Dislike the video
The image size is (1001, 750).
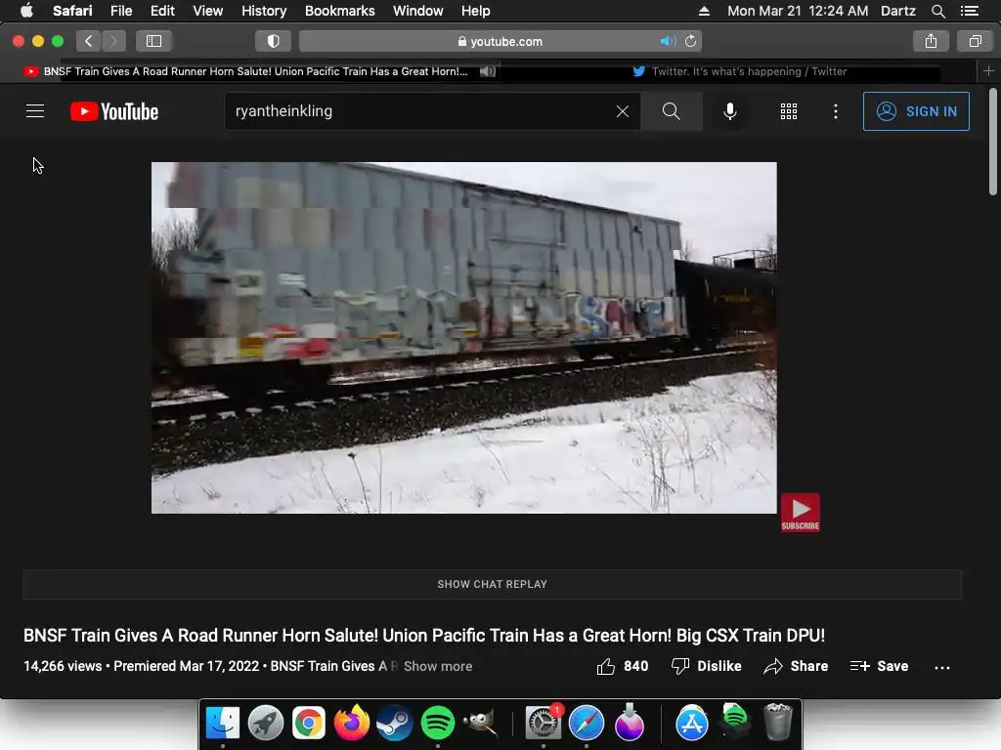click(x=706, y=666)
